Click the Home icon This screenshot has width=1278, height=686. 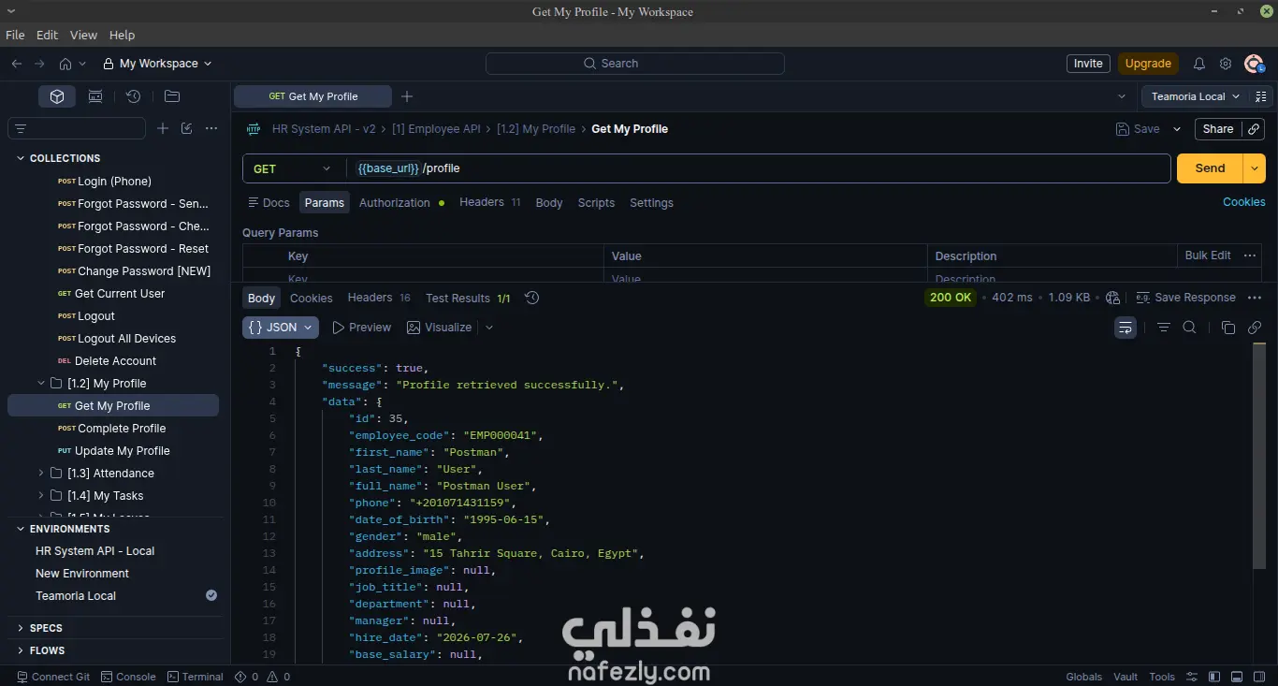click(65, 64)
